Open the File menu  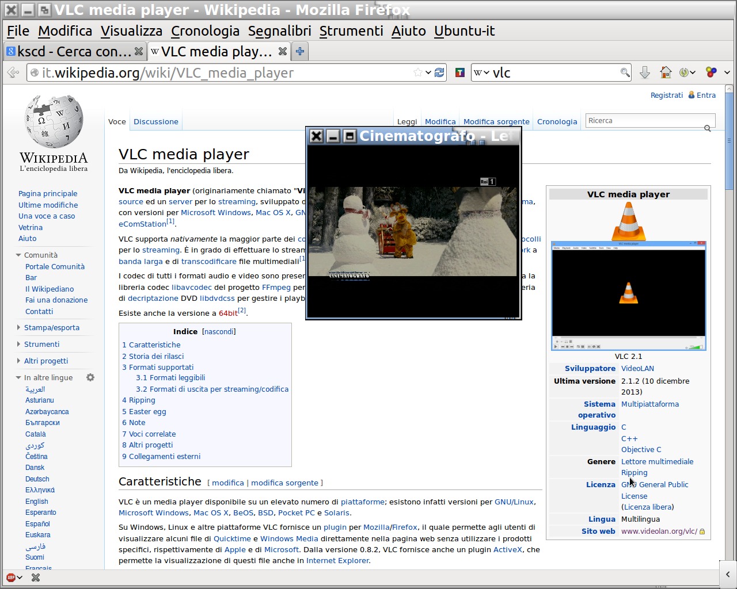point(18,31)
